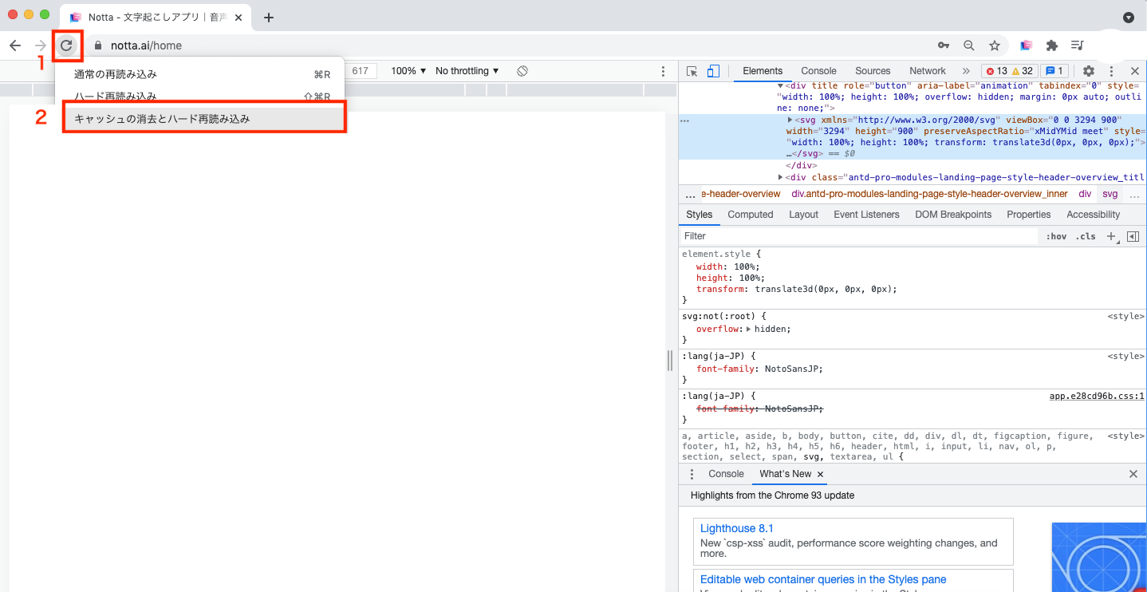Click the zoom magnifier icon in address bar
Screen dimensions: 1147x592
[x=969, y=45]
